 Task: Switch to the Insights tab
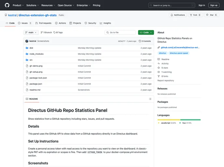pos(105,23)
